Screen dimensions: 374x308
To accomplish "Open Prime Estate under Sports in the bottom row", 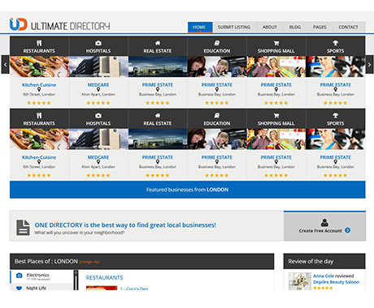I will click(336, 157).
